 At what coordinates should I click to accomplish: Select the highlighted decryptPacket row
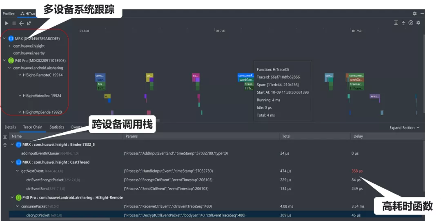[x=216, y=215]
